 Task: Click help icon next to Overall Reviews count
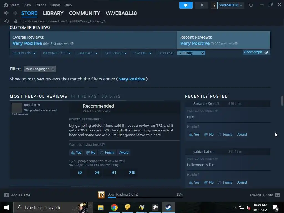coord(72,43)
